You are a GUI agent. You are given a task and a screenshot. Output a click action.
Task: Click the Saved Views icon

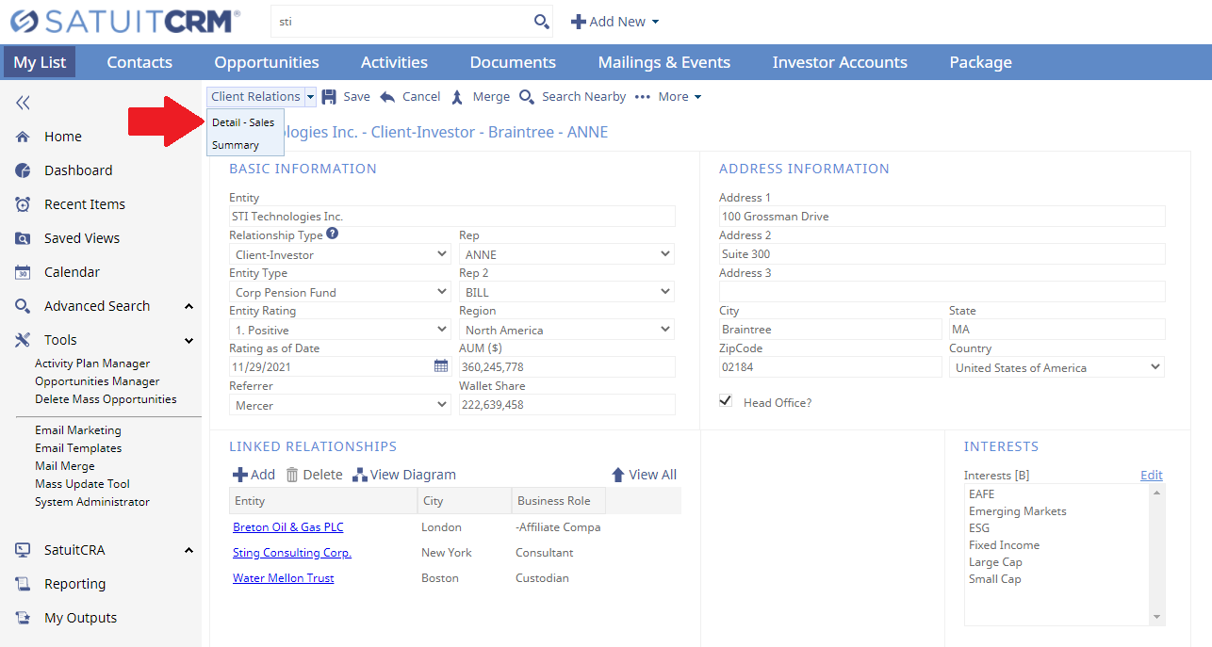click(23, 238)
